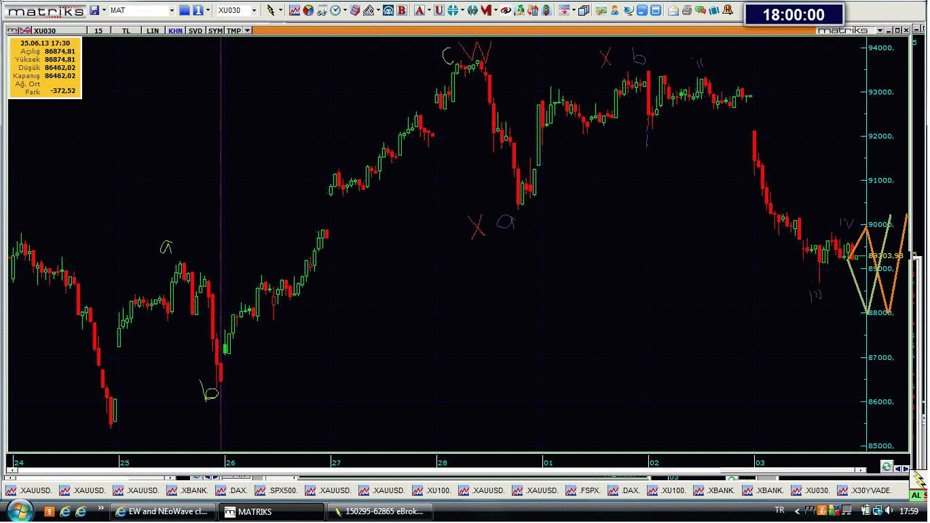Image resolution: width=930 pixels, height=523 pixels.
Task: Click the floppy disk save icon
Action: (x=94, y=10)
